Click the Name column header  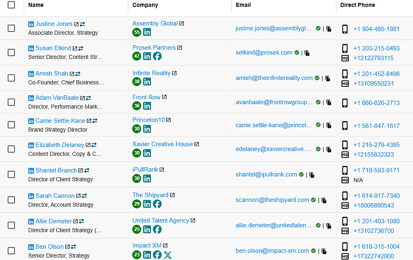[35, 5]
